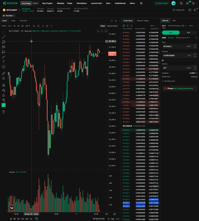Screen dimensions: 199x221
Task: Click the chart snapshot download arrow icon
Action: tap(98, 31)
